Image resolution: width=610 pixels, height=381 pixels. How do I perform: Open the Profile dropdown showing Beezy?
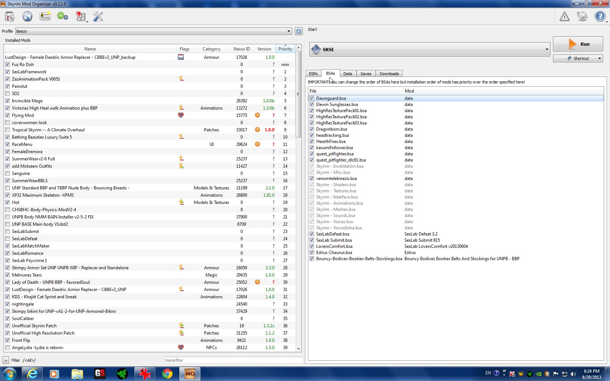[x=154, y=32]
